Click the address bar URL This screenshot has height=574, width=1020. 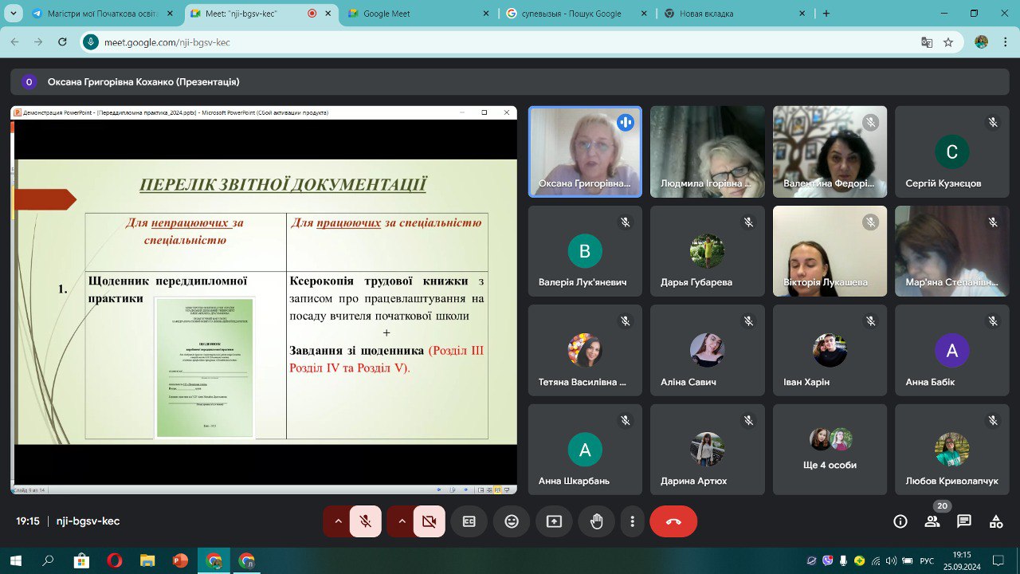tap(167, 42)
